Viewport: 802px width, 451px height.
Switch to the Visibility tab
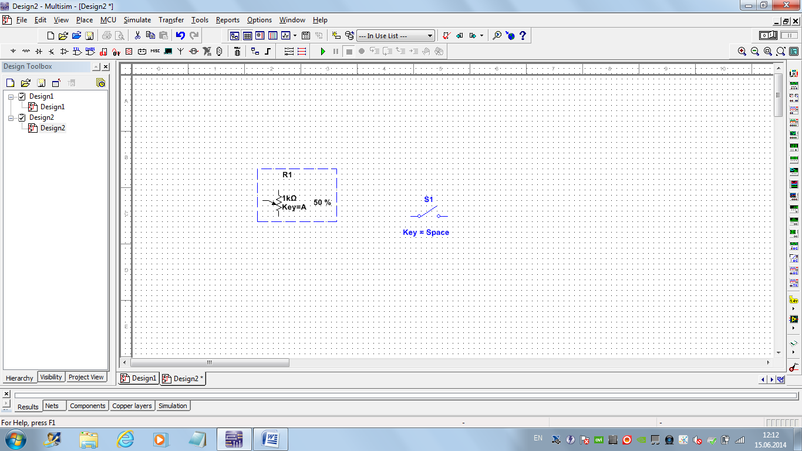[x=51, y=377]
